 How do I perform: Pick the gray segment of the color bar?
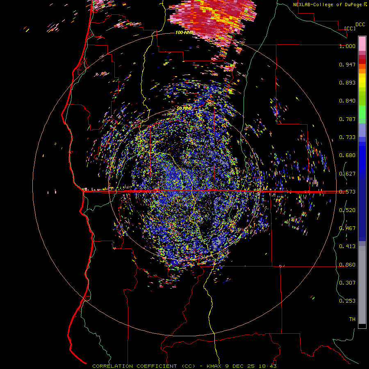[362, 285]
